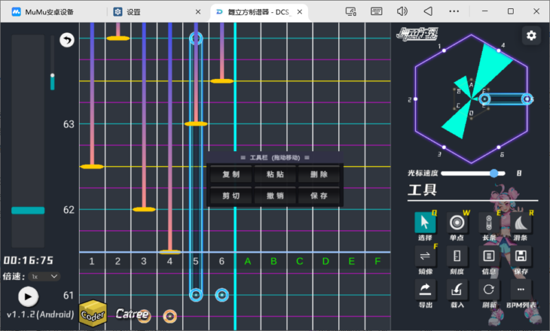
Task: Select the 选择 (select) tool
Action: click(425, 222)
